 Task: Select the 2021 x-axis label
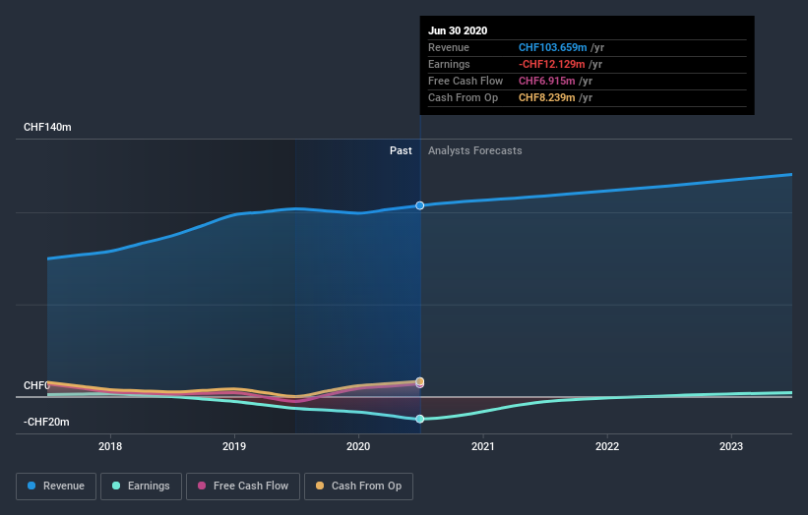coord(483,446)
